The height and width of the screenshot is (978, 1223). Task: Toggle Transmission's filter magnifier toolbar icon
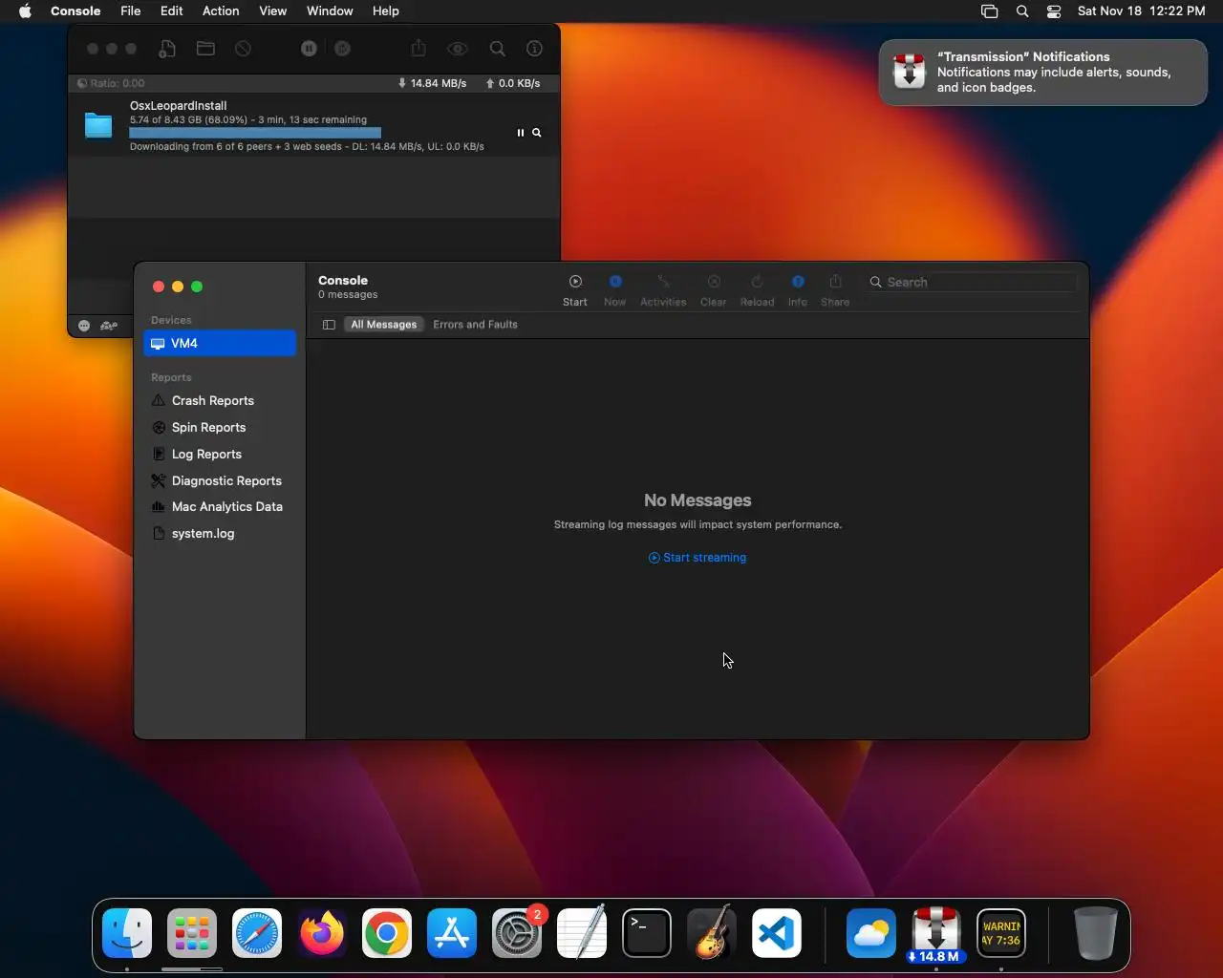click(x=498, y=49)
